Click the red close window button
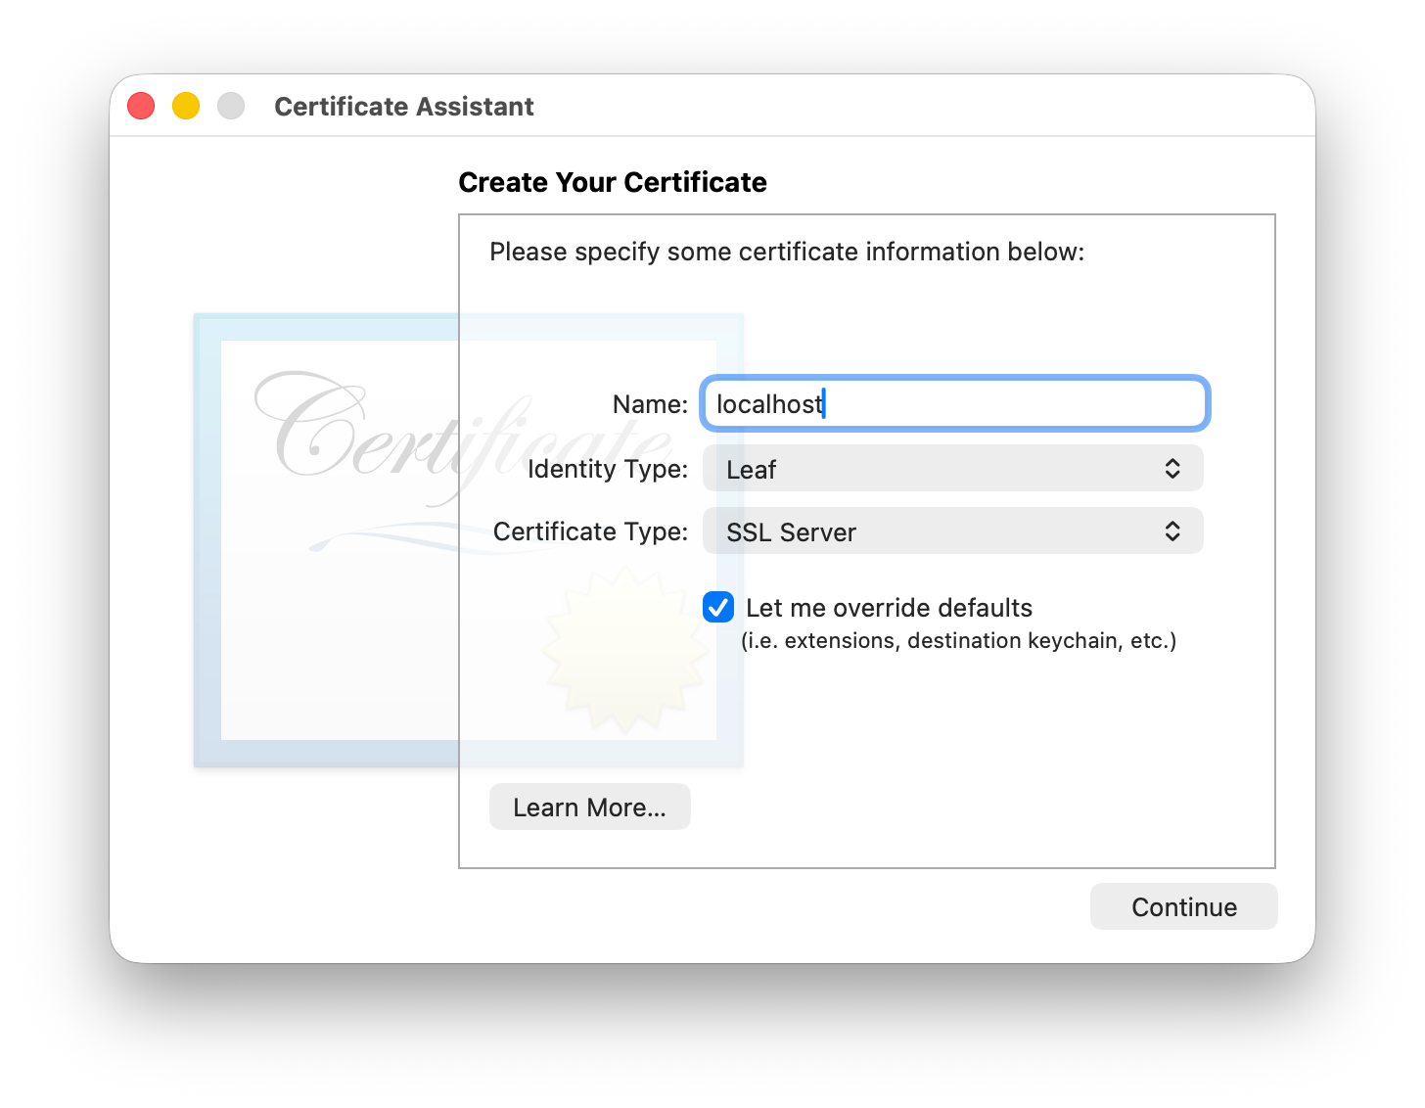 tap(141, 106)
